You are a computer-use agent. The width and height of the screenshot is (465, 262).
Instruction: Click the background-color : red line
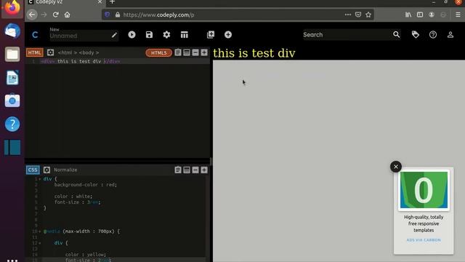click(86, 185)
